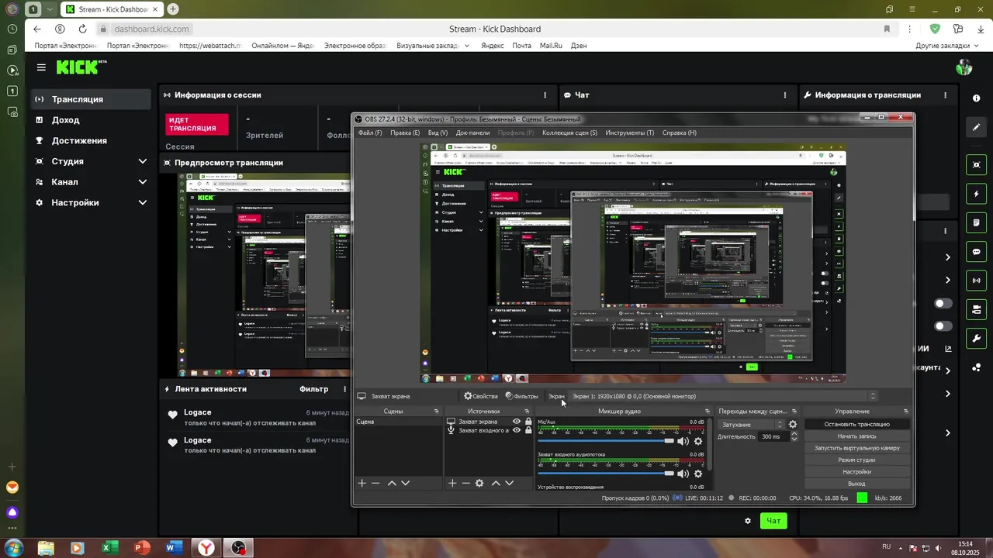Viewport: 993px width, 558px height.
Task: Click Остановить трансляцию button in OBS
Action: 856,425
